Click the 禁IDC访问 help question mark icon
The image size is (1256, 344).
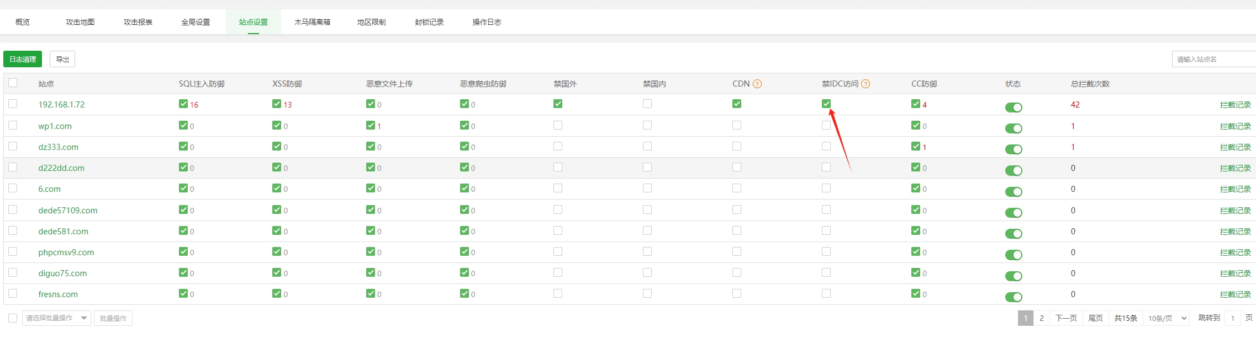pyautogui.click(x=866, y=84)
